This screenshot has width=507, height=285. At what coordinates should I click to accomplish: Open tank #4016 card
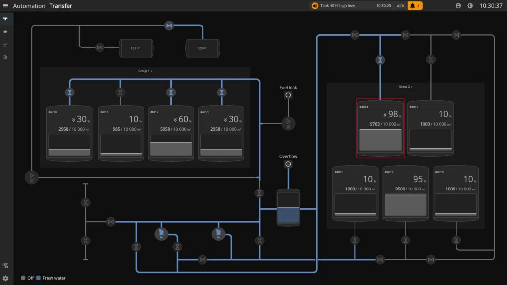[x=355, y=193]
